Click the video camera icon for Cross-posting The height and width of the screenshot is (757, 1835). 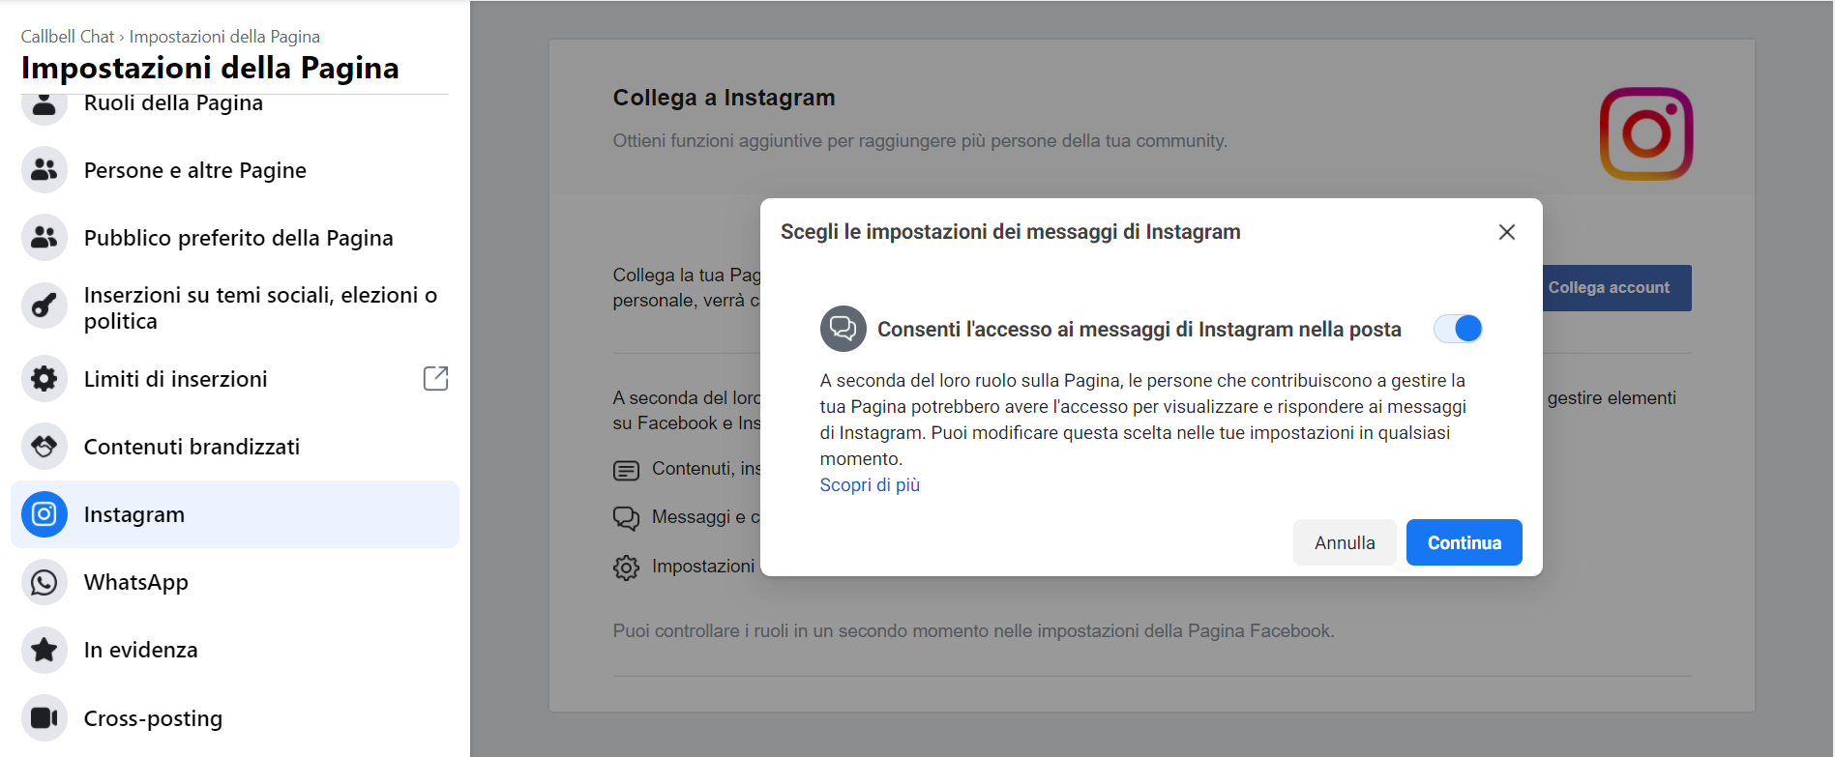pos(44,718)
